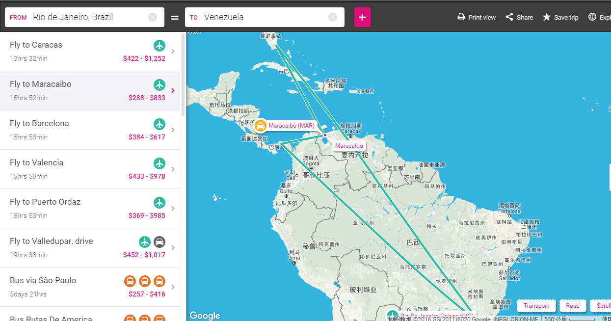Click the printer icon for Print view

click(x=461, y=17)
